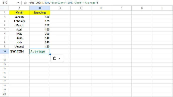Image resolution: width=173 pixels, height=97 pixels.
Task: Select row 11 header
Action: (x=5, y=56)
